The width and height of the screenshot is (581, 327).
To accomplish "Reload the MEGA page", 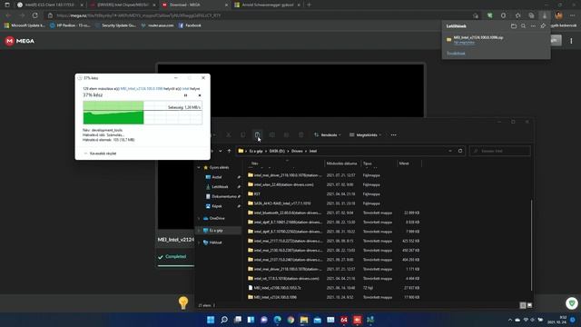I will pyautogui.click(x=34, y=15).
